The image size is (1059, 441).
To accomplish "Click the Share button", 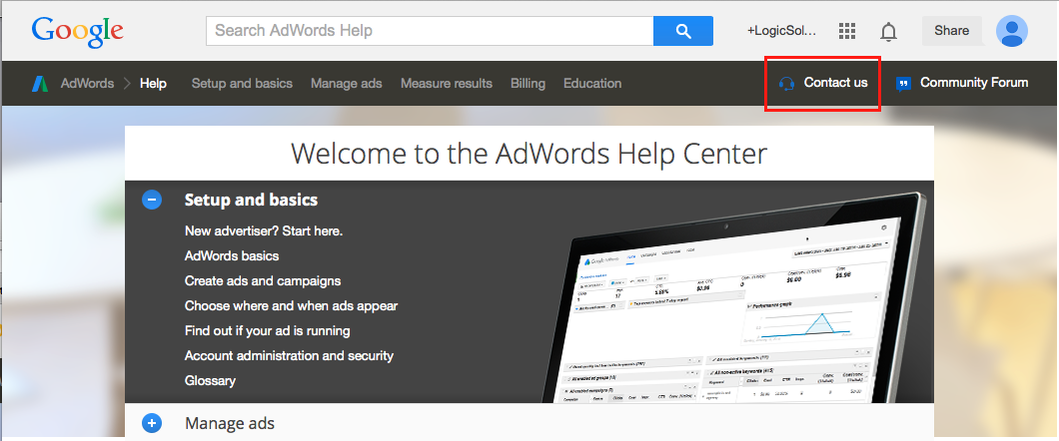I will (x=952, y=31).
